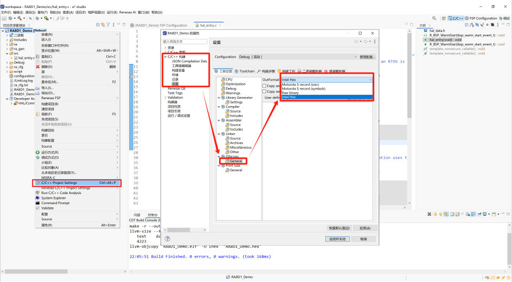Screen dimensions: 512x282
Task: Collapse the C/C++ 构建 node in dialog
Action: (165, 57)
